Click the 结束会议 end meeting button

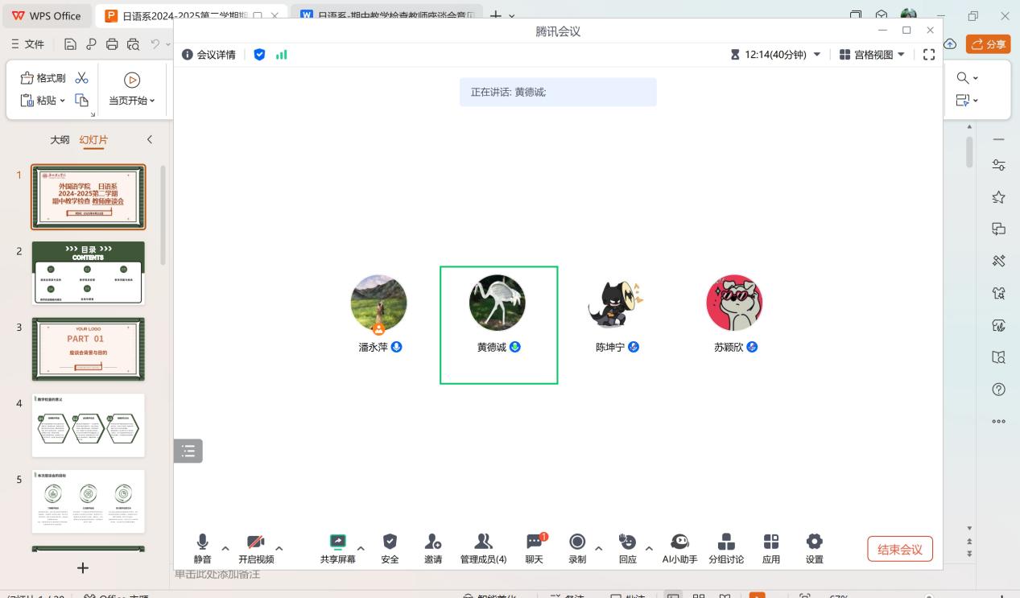click(x=899, y=548)
